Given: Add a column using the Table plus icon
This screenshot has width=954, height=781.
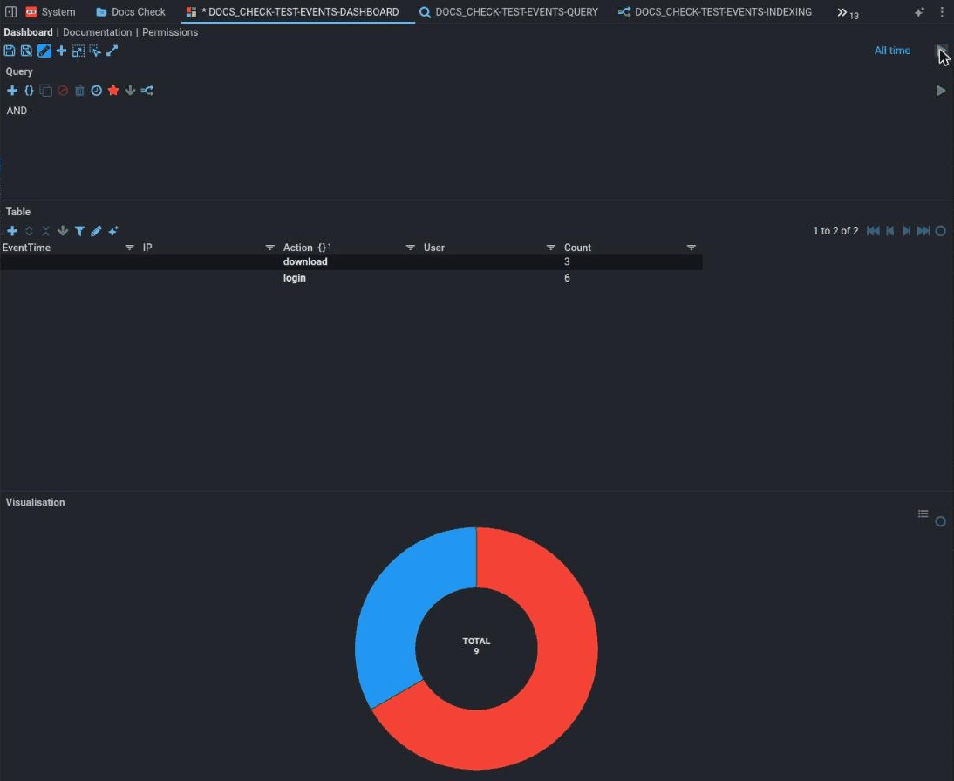Looking at the screenshot, I should (11, 231).
